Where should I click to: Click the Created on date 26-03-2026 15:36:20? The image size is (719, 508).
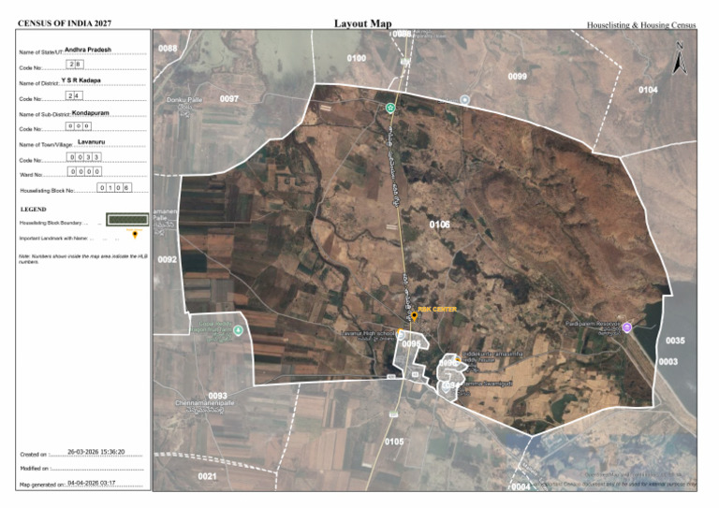click(x=95, y=452)
